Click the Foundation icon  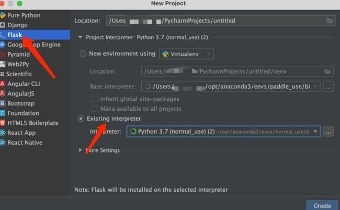(x=3, y=113)
